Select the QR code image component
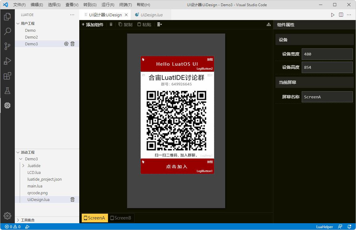Viewport: 356px width, 230px height. pyautogui.click(x=177, y=115)
